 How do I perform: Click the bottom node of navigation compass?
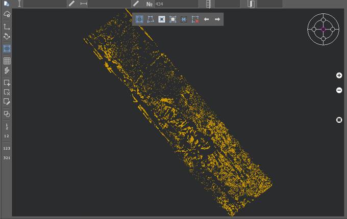[324, 39]
